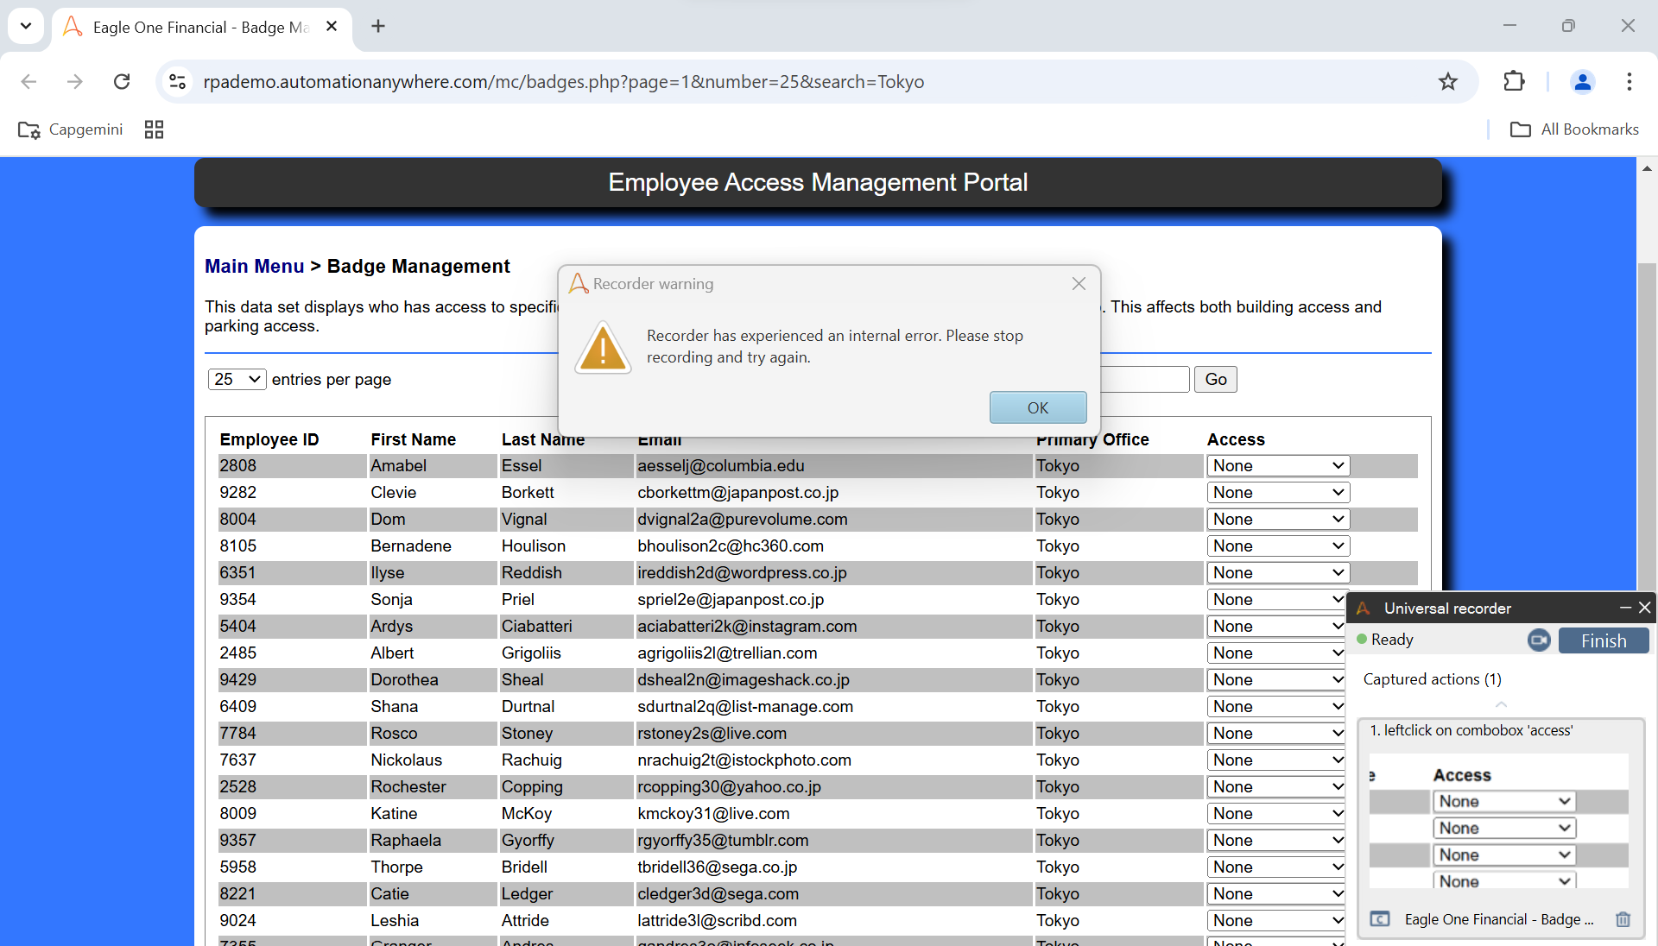The width and height of the screenshot is (1658, 946).
Task: Minimize the Universal recorder panel
Action: [x=1625, y=608]
